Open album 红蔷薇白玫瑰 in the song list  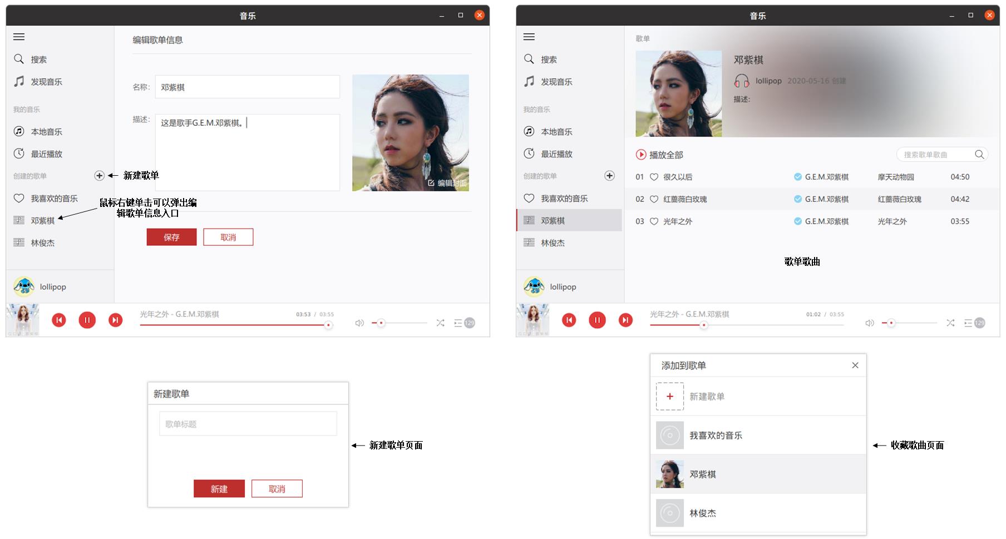click(x=900, y=199)
